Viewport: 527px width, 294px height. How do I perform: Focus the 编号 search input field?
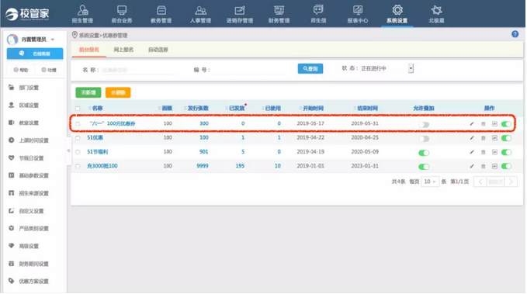click(248, 70)
